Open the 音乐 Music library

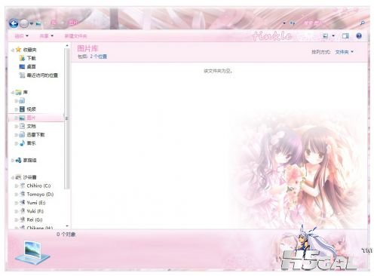(31, 143)
